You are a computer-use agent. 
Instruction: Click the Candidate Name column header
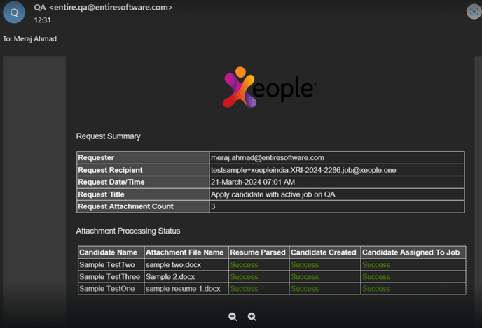tap(111, 252)
